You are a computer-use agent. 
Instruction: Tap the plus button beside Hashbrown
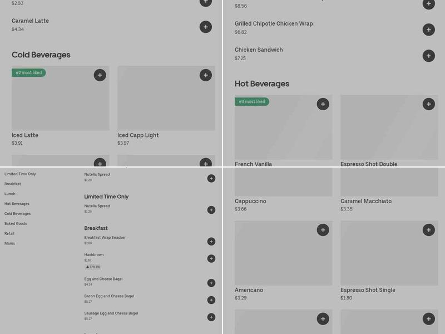(x=211, y=259)
